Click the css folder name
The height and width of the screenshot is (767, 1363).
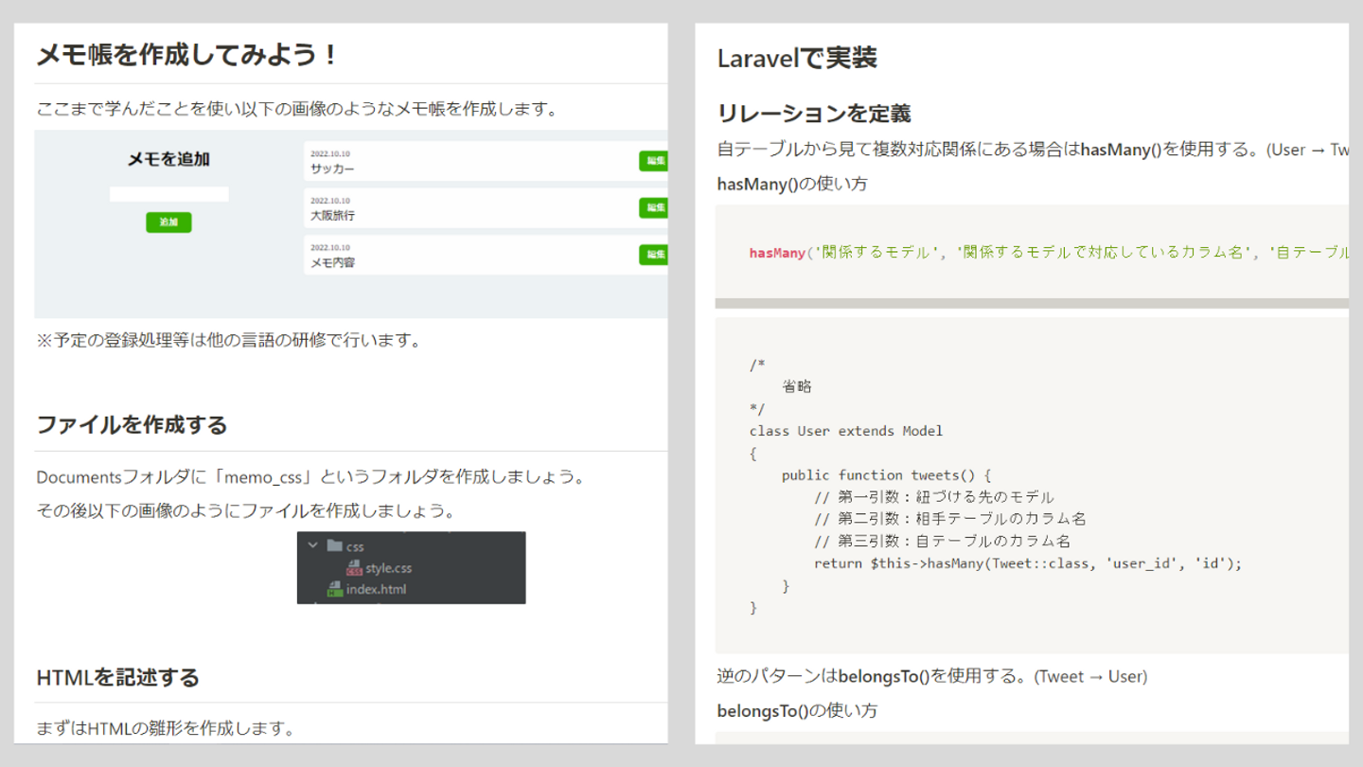pos(355,546)
